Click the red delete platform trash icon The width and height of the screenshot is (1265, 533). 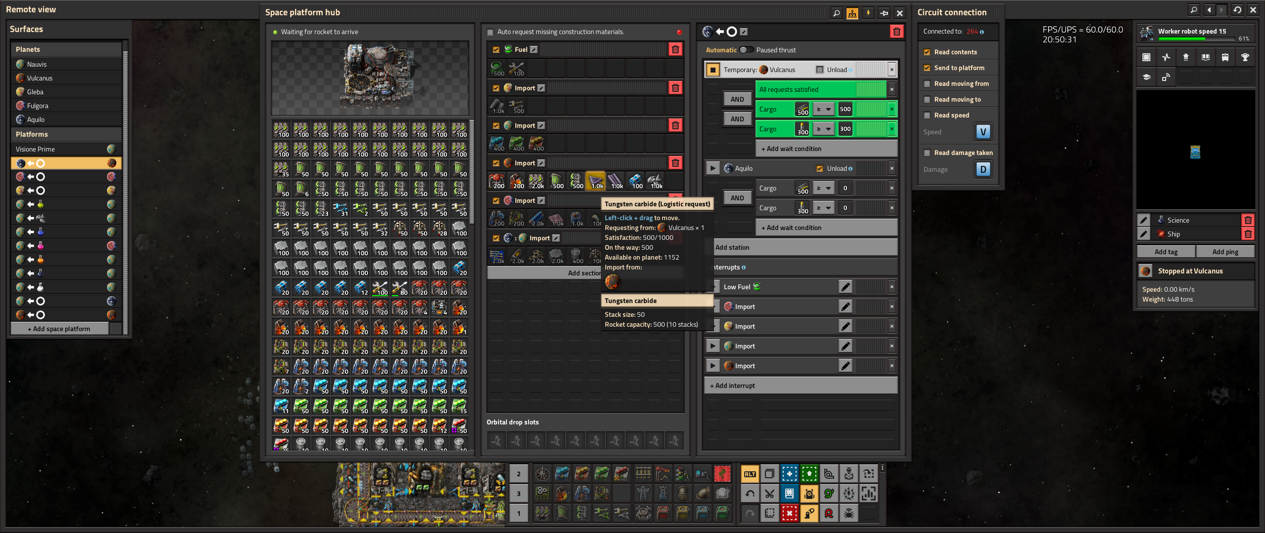tap(896, 32)
